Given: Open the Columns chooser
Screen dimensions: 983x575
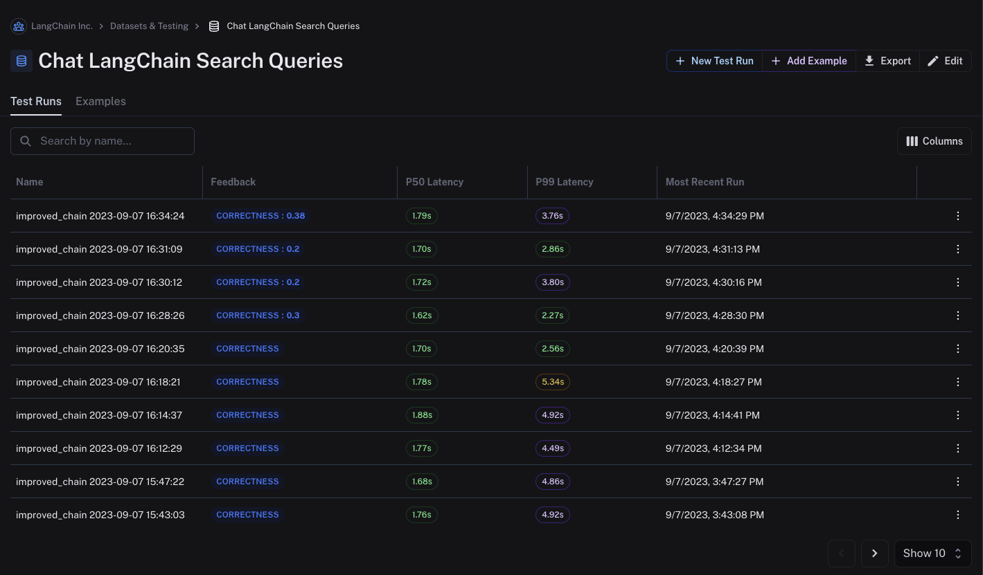Looking at the screenshot, I should coord(935,141).
